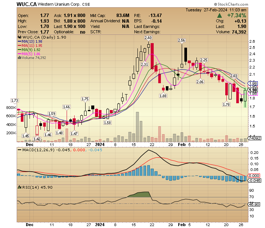Click the green MA(9) legend line

[x=19, y=50]
